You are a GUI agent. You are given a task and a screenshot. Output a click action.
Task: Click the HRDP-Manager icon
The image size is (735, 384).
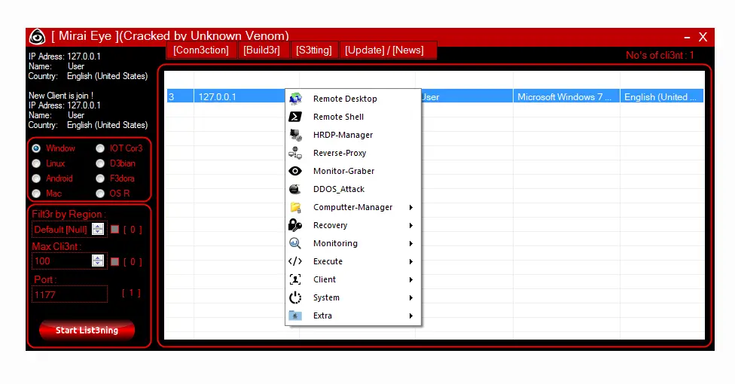click(296, 135)
